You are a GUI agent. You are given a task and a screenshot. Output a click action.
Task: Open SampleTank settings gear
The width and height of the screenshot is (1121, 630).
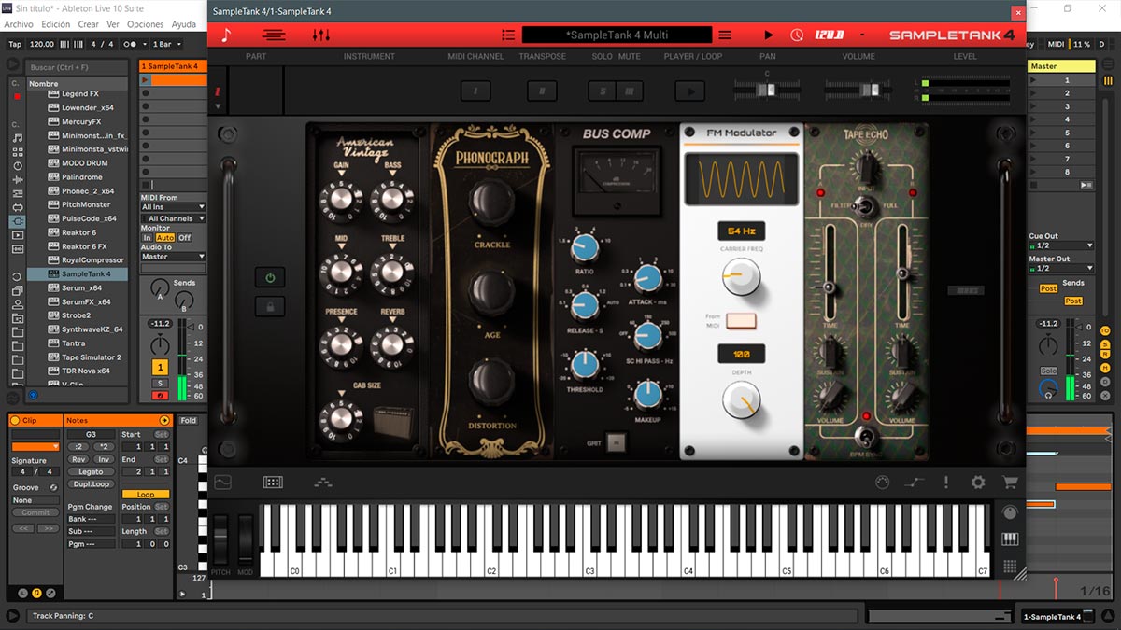978,483
